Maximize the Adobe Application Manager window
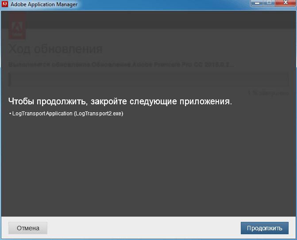Viewport: 297px width, 240px height. 269,3
